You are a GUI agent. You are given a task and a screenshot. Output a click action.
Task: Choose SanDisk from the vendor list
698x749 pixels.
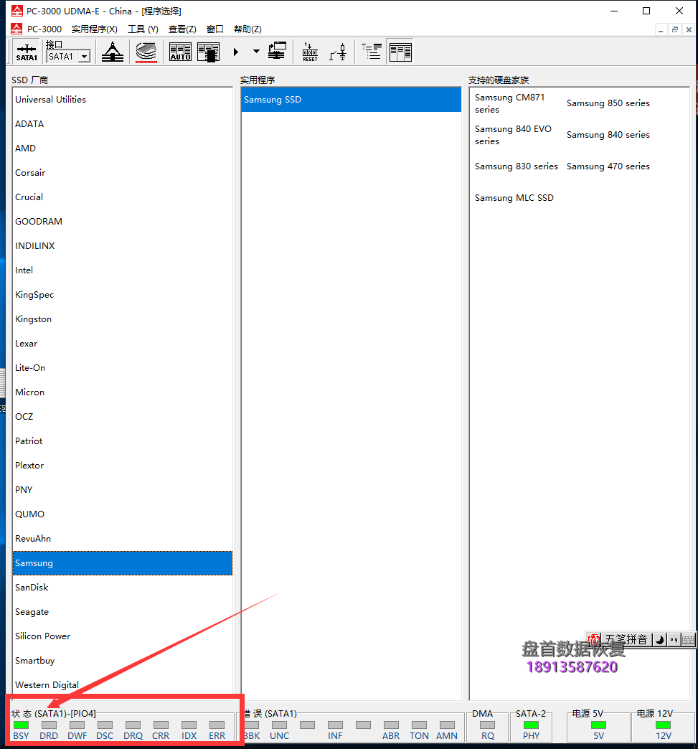[123, 587]
